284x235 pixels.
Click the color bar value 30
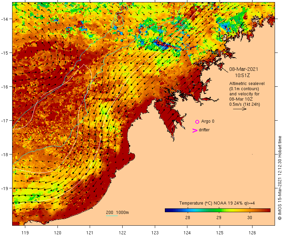point(250,217)
